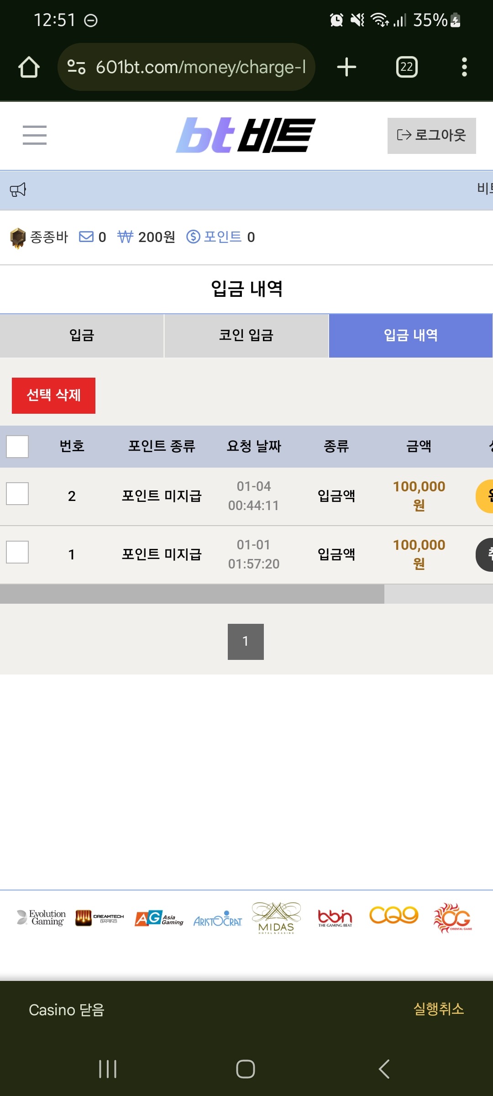Check the checkbox for row number 1
The height and width of the screenshot is (1096, 493).
pyautogui.click(x=17, y=552)
